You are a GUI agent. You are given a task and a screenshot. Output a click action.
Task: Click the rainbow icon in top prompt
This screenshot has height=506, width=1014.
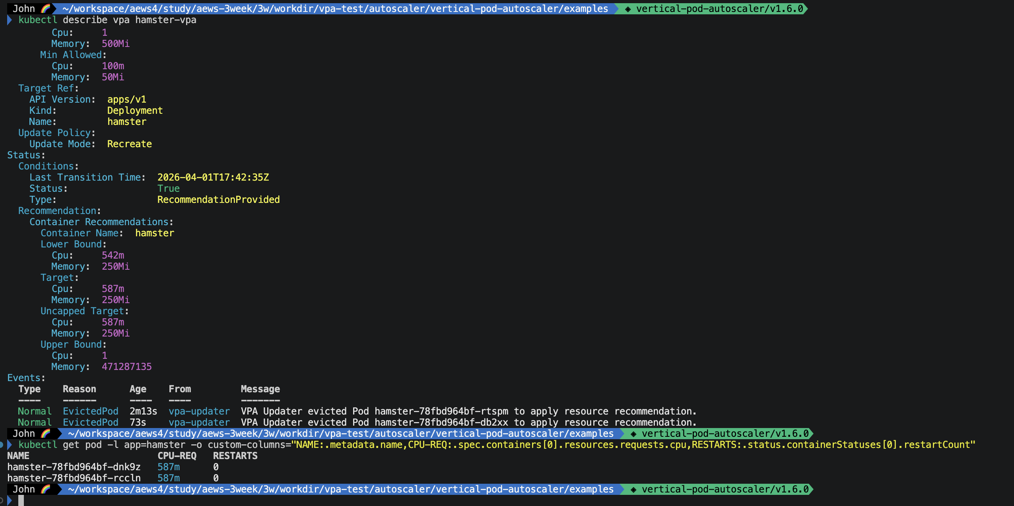click(45, 8)
